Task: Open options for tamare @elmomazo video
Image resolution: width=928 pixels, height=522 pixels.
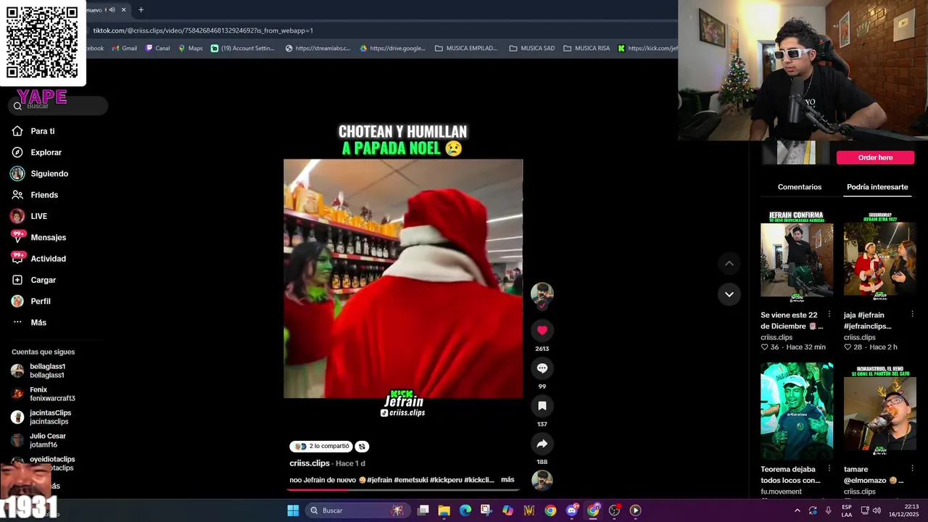Action: [912, 469]
